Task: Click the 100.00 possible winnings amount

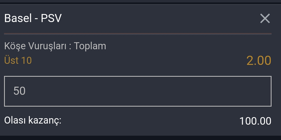Action: point(255,121)
